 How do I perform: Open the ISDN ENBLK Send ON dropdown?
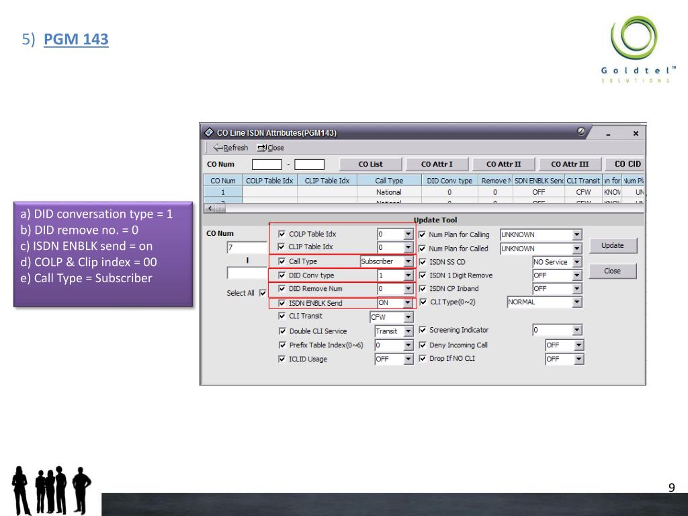click(408, 303)
